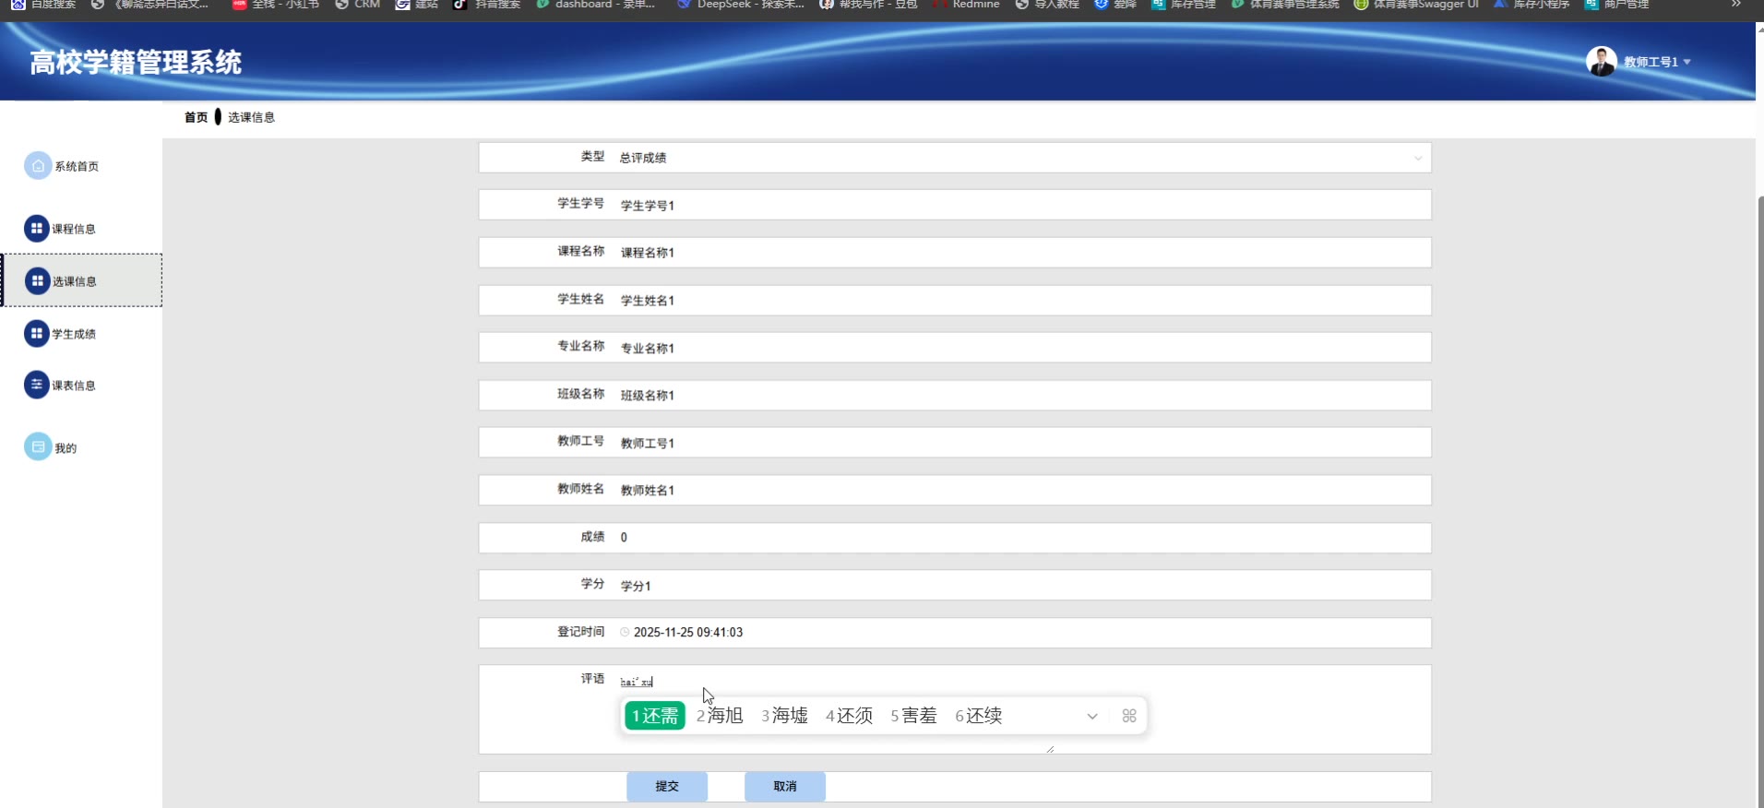Open the 教师工号1 account dropdown

click(x=1657, y=62)
